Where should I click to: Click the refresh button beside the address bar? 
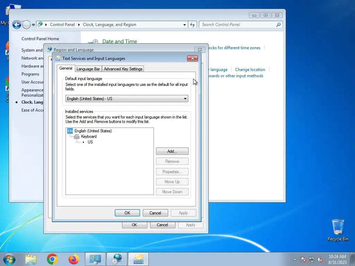point(192,25)
